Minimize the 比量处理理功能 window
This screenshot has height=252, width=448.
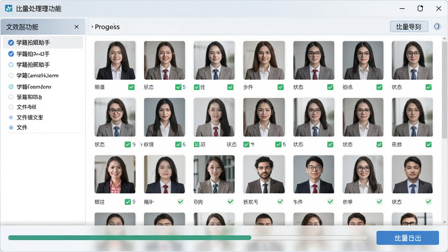coord(402,9)
